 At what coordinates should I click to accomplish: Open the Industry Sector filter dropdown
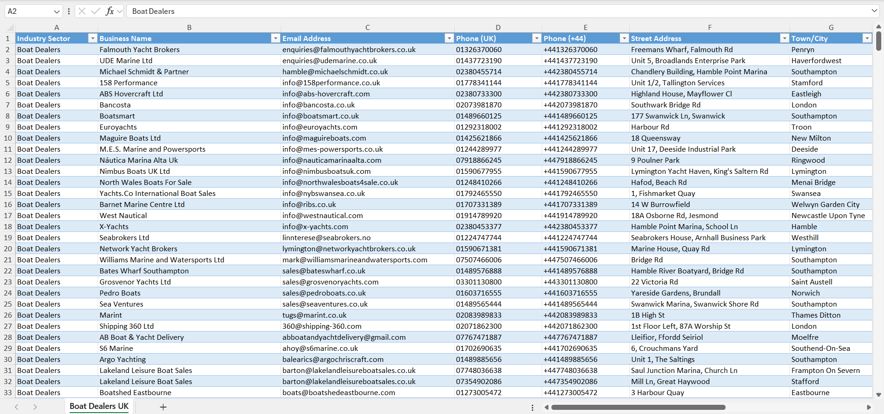(93, 38)
